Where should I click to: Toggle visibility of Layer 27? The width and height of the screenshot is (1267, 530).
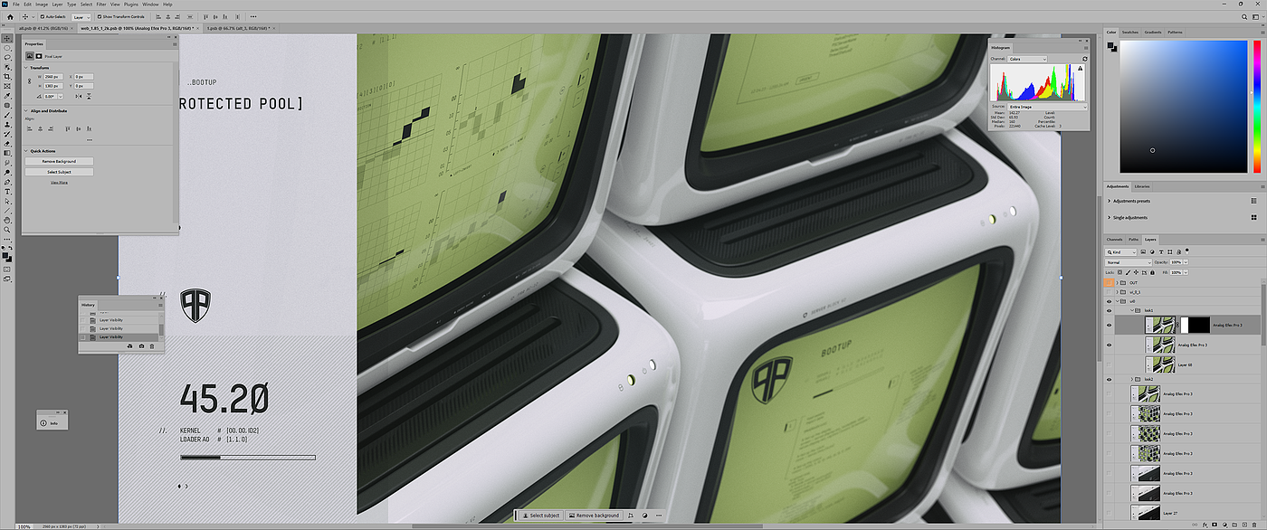(x=1109, y=513)
